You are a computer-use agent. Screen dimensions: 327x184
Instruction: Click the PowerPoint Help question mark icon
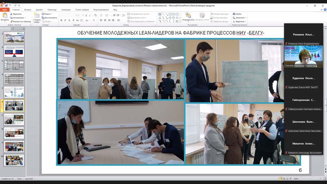(325, 10)
